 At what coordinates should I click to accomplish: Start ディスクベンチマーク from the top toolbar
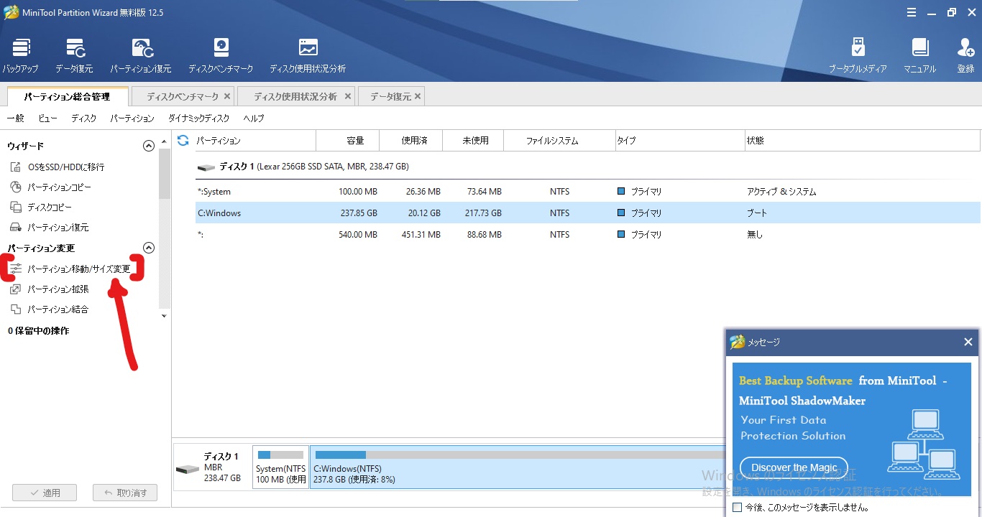[x=221, y=56]
